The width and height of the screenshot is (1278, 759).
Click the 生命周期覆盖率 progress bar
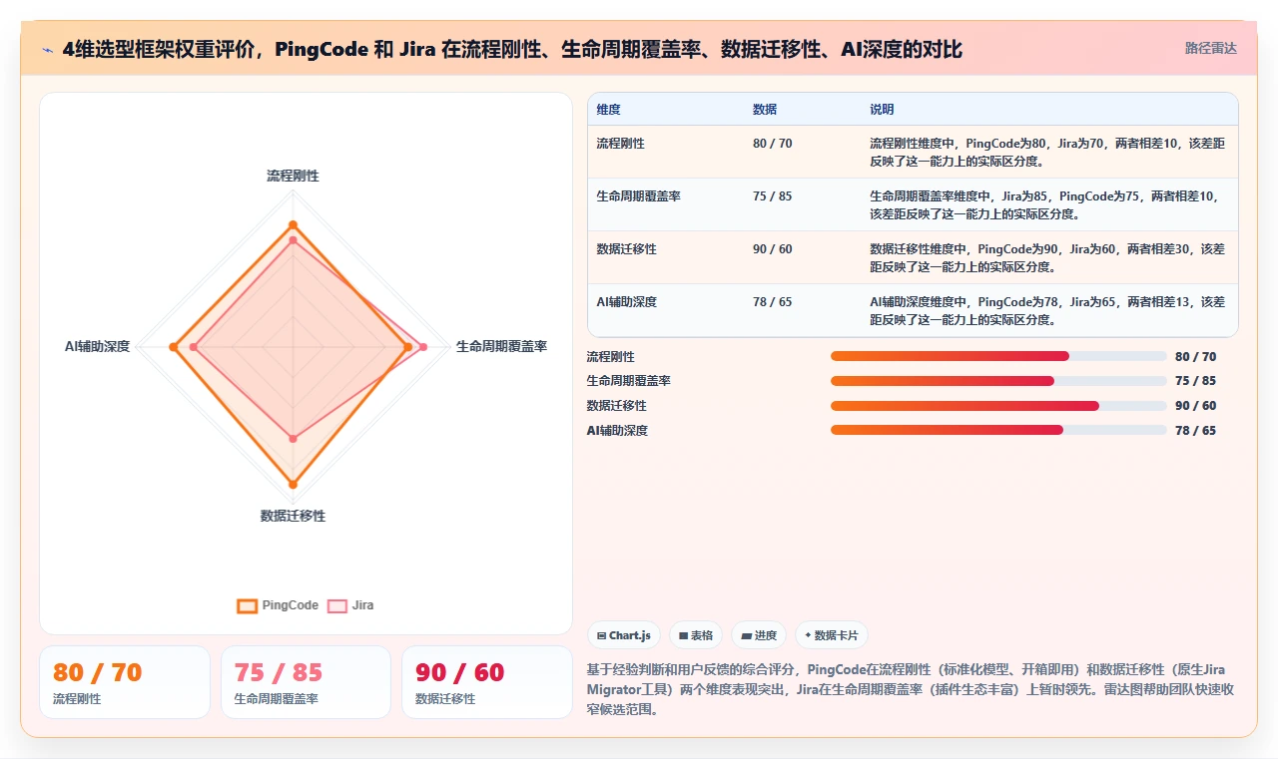[x=998, y=381]
